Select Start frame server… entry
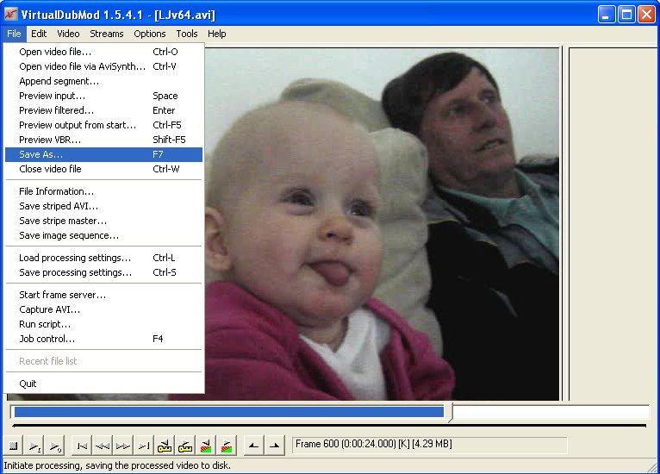The image size is (660, 474). coord(103,295)
